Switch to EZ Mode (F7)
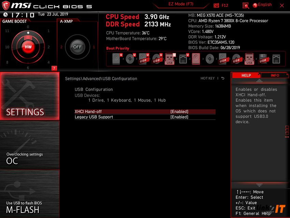The height and width of the screenshot is (218, 290). tap(181, 4)
